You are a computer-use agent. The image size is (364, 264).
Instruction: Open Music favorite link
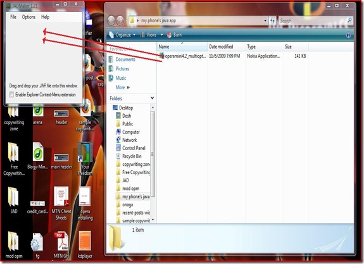[x=118, y=78]
